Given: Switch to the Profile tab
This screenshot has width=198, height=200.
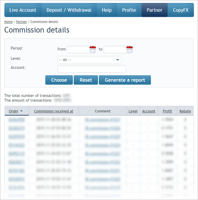Looking at the screenshot, I should [x=129, y=10].
